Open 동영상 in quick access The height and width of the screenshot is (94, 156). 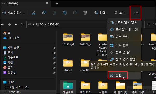(x=9, y=72)
